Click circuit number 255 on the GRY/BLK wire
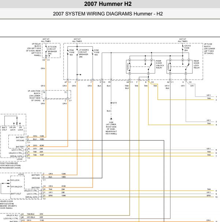This screenshot has height=222, width=220. (x=41, y=217)
